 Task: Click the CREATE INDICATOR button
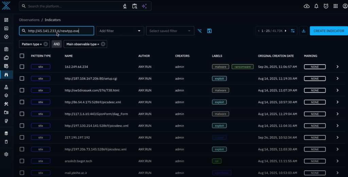click(x=329, y=31)
